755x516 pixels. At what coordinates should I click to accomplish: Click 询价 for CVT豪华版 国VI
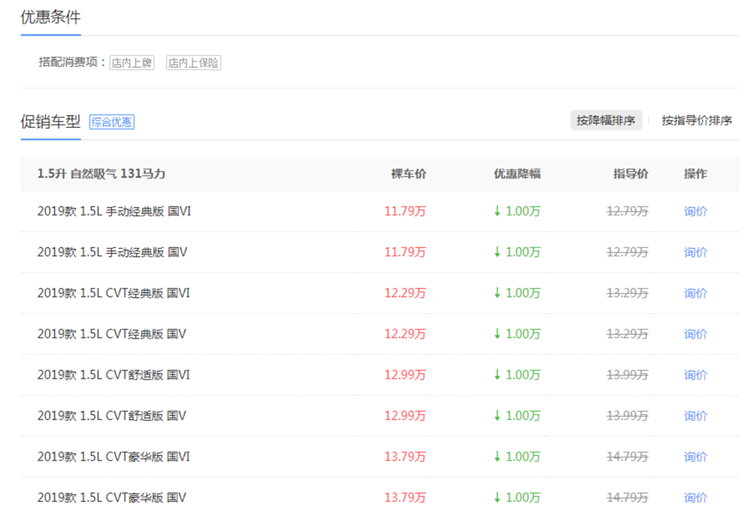tap(695, 457)
